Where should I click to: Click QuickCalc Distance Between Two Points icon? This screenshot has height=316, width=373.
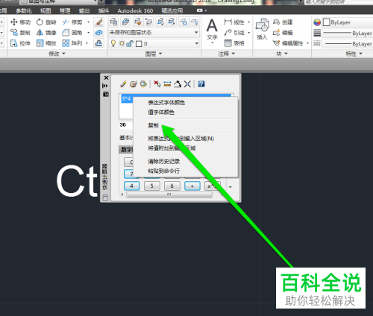167,84
